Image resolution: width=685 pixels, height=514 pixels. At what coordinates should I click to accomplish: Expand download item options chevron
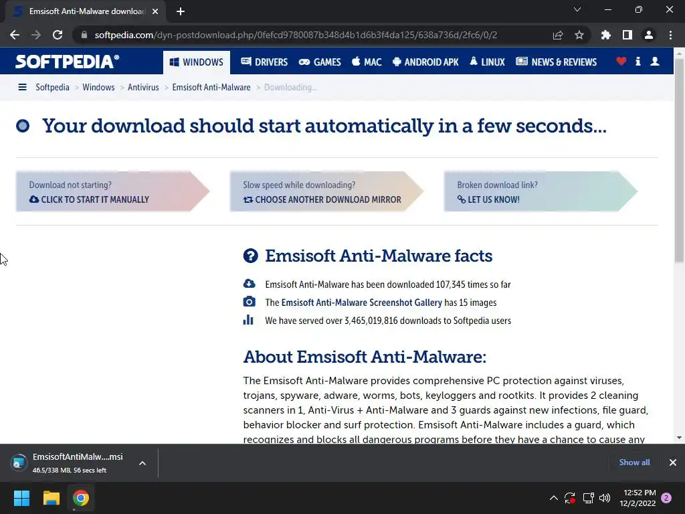142,463
